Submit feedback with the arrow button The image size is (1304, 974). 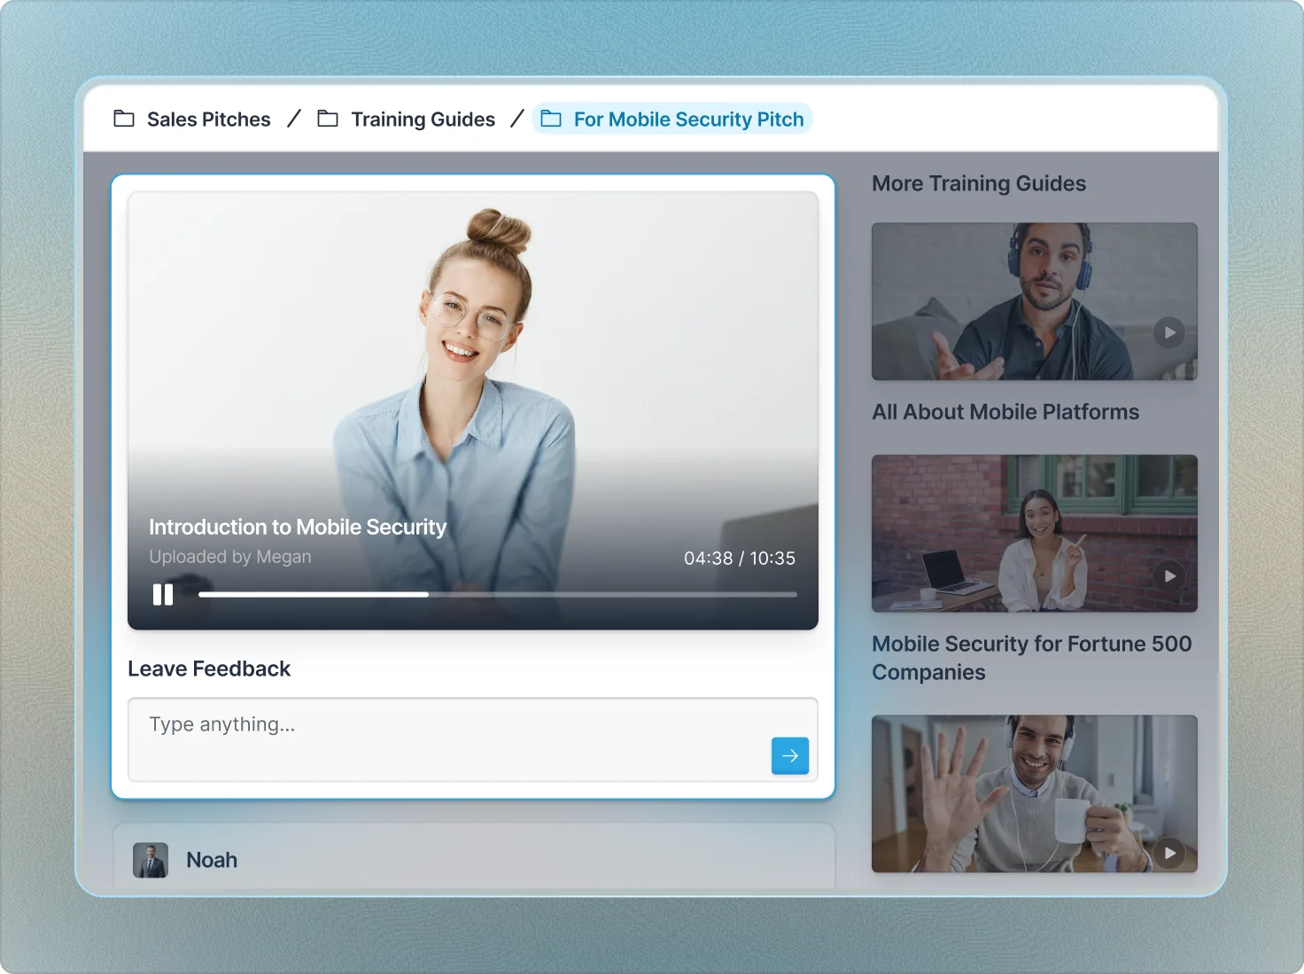(790, 755)
